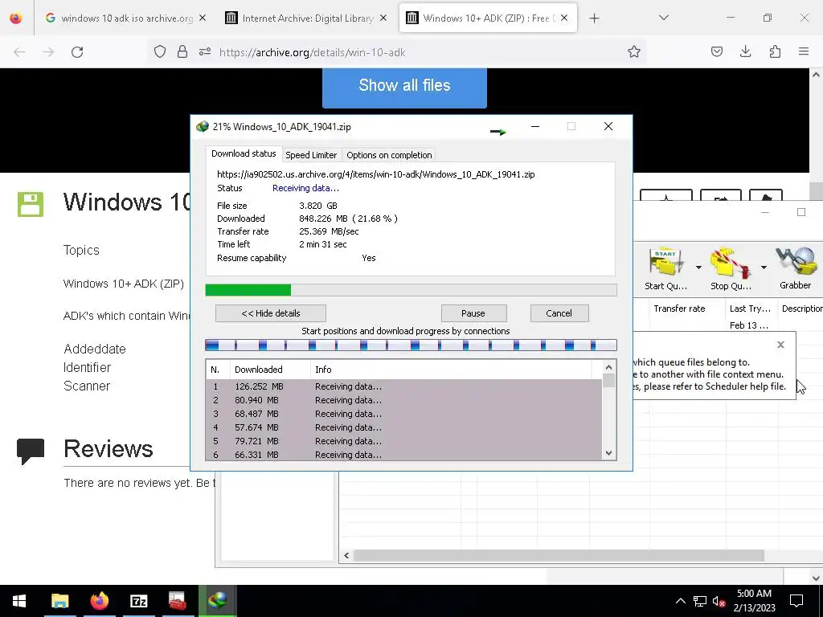This screenshot has width=823, height=617.
Task: Click the connections progress strip
Action: (411, 345)
